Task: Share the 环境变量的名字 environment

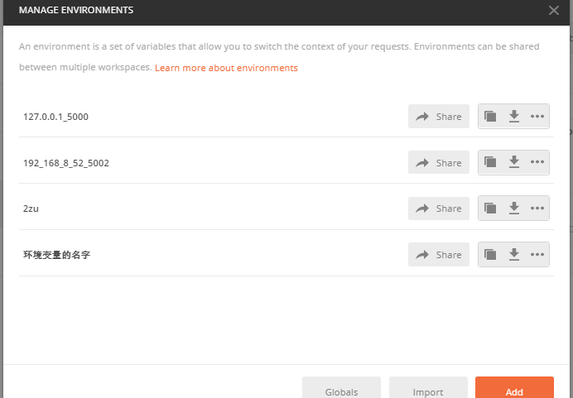Action: pyautogui.click(x=439, y=255)
